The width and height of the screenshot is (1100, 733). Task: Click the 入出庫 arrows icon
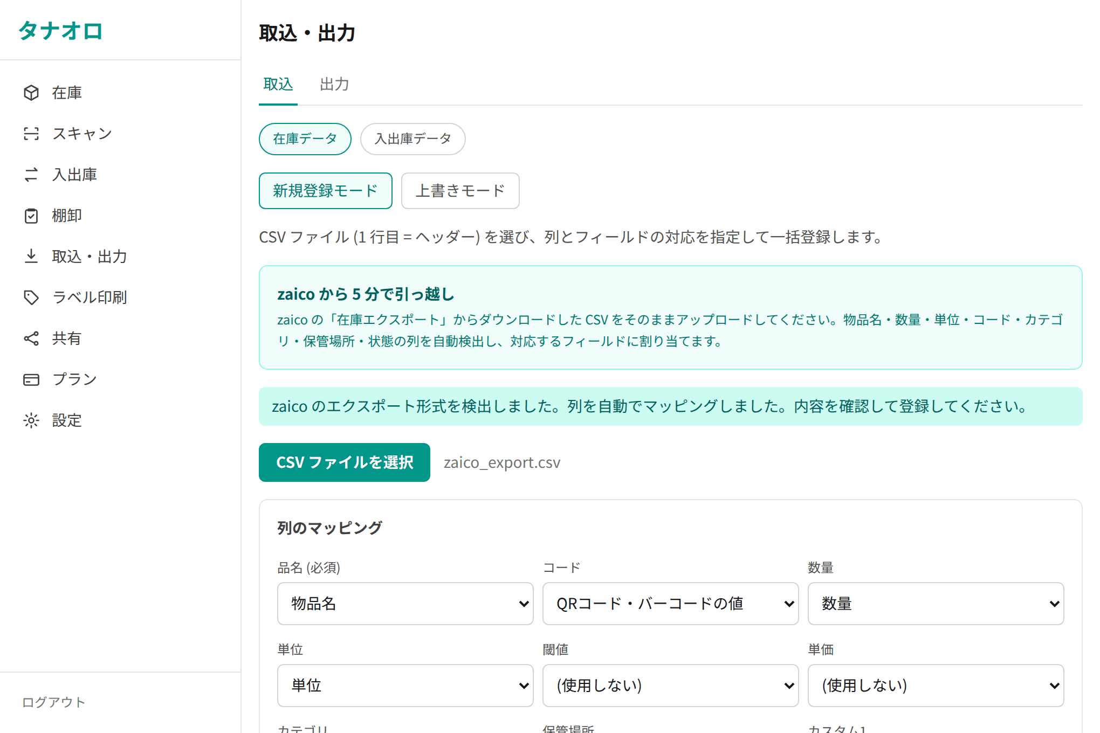pyautogui.click(x=31, y=175)
